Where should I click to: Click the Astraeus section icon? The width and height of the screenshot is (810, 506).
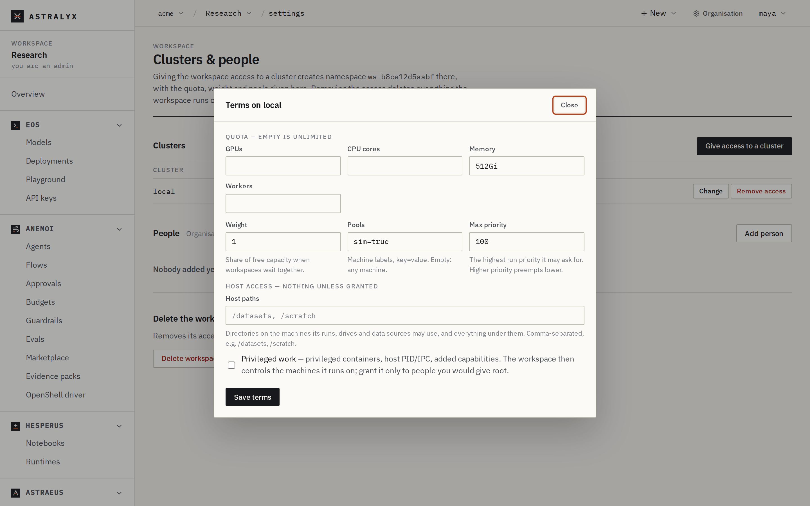click(x=16, y=493)
